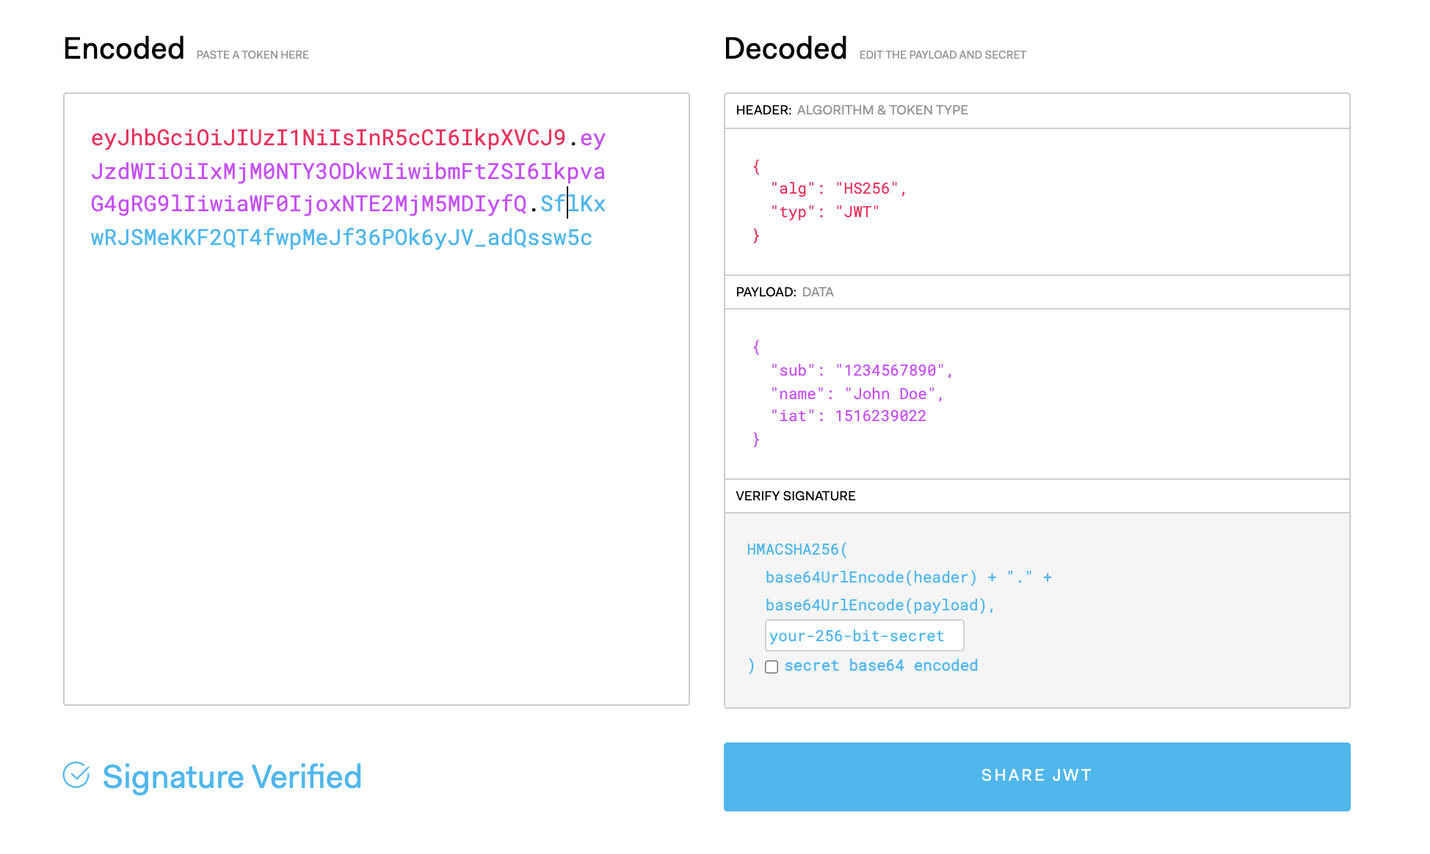Click the your-256-bit-secret input field
This screenshot has height=854, width=1430.
coord(863,636)
